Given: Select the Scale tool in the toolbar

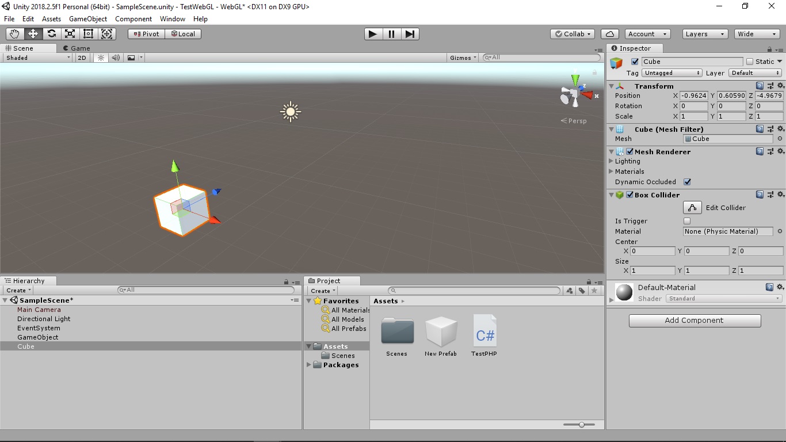Looking at the screenshot, I should coord(70,34).
